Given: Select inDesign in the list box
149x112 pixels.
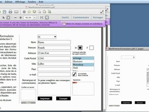Looking at the screenshot, I should pos(83,58).
